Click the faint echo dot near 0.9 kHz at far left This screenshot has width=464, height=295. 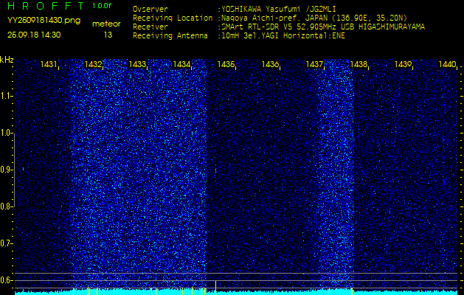click(x=23, y=169)
